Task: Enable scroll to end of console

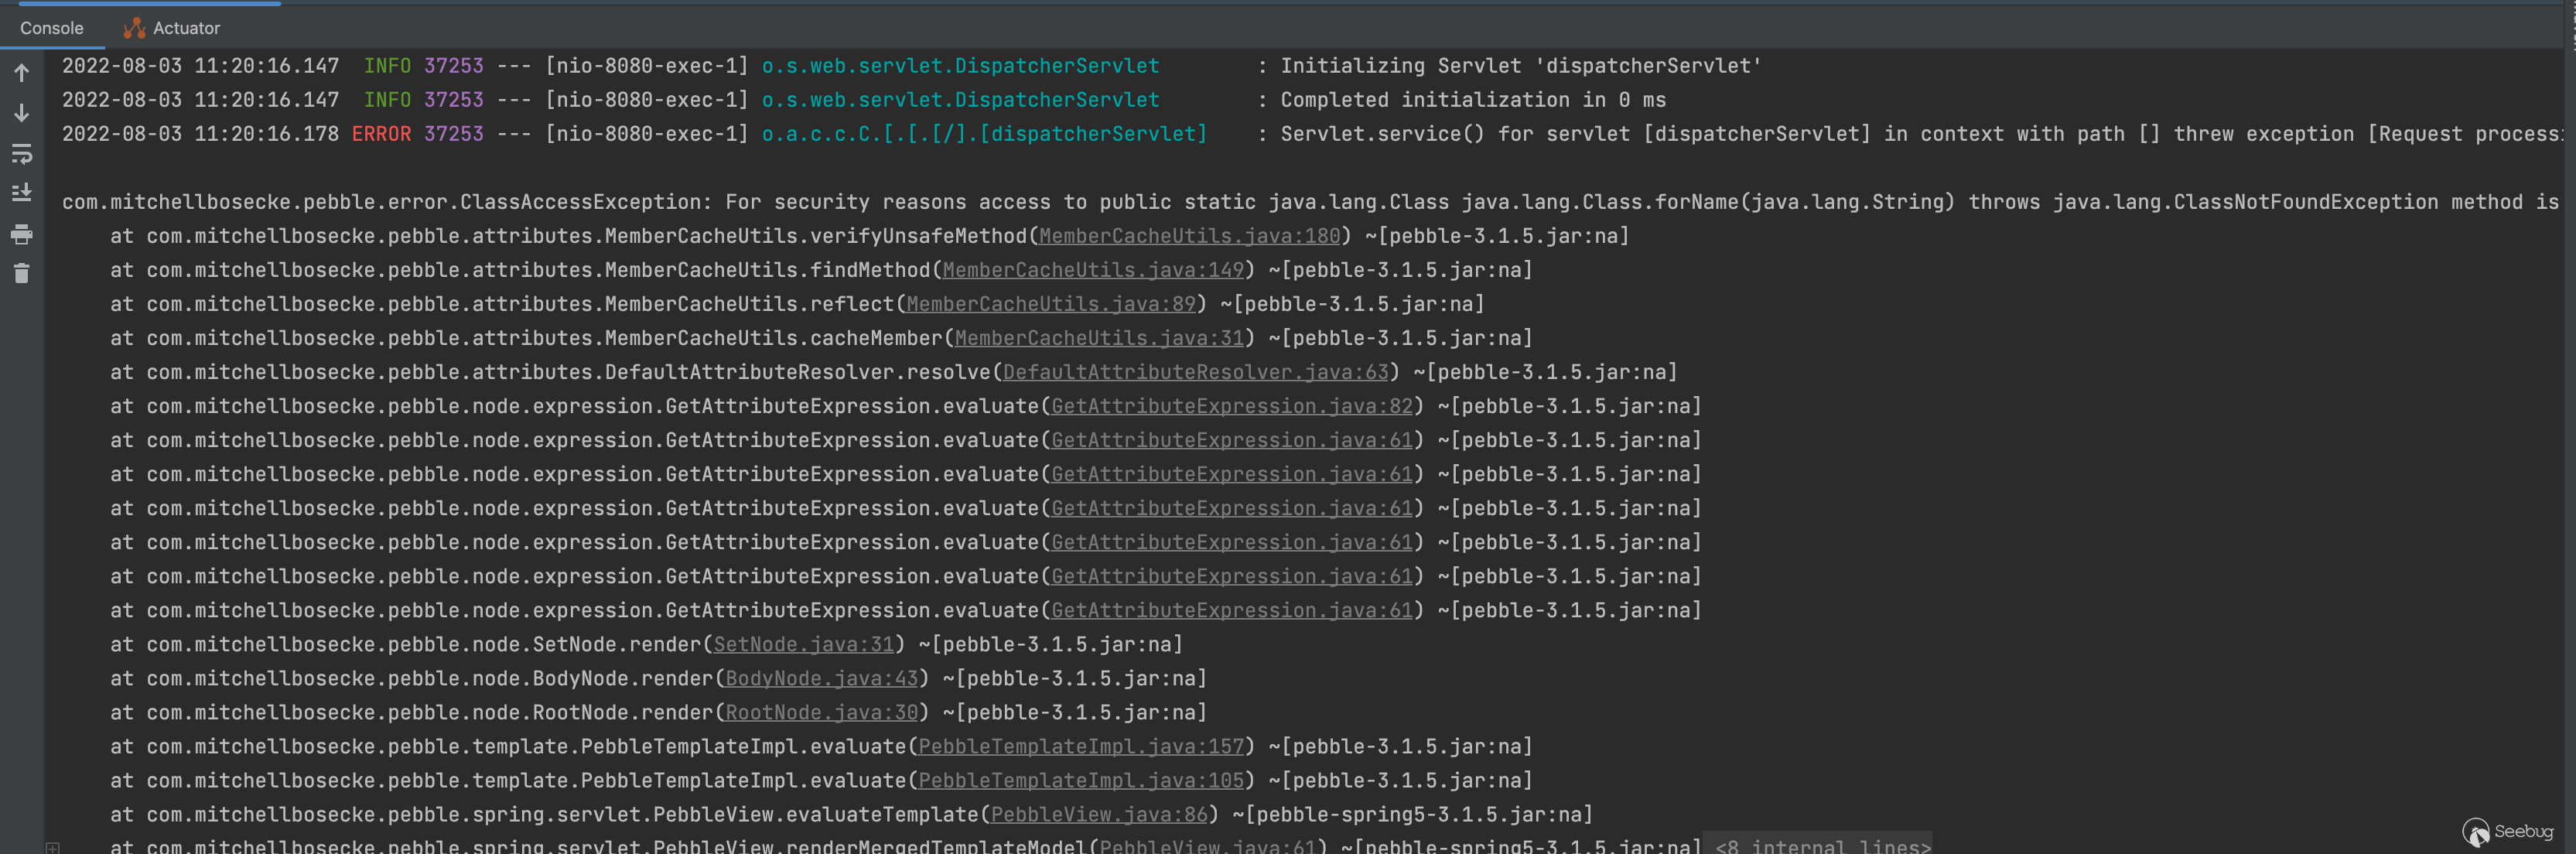Action: 21,193
